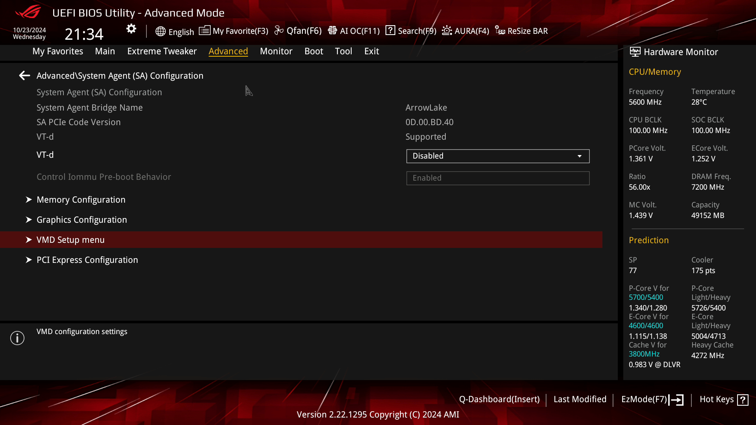756x425 pixels.
Task: Select the Advanced tab
Action: [x=228, y=51]
